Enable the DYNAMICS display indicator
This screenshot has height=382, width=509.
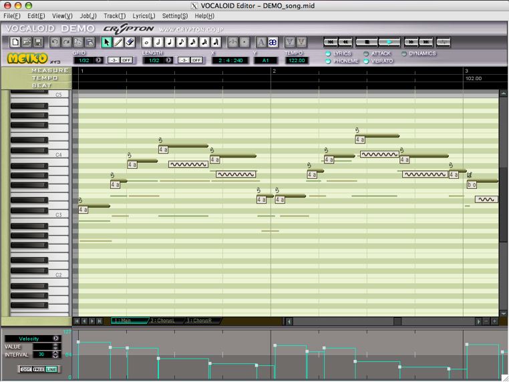click(404, 53)
